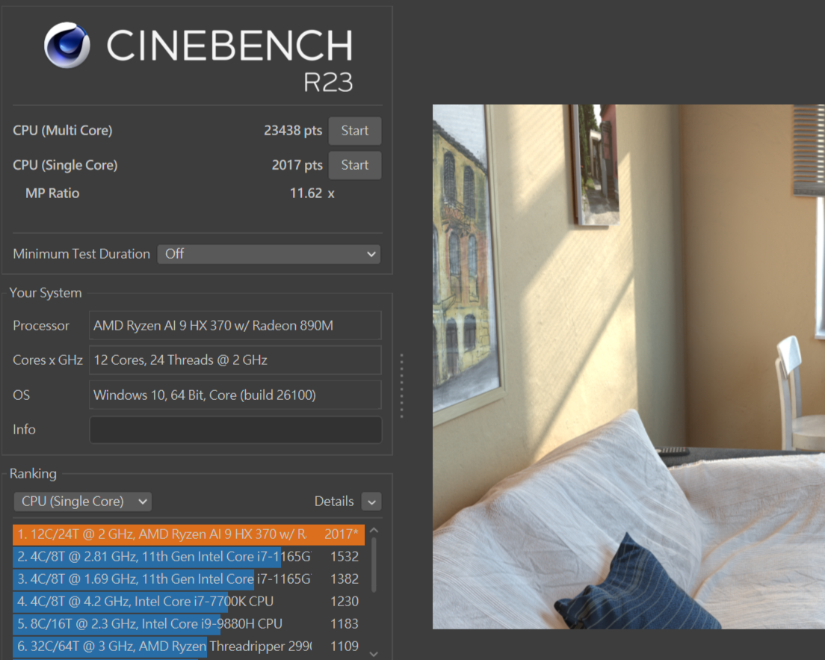Select ranking entry 5 Core i9-9880H
Viewport: 825px width, 660px height.
pos(189,623)
